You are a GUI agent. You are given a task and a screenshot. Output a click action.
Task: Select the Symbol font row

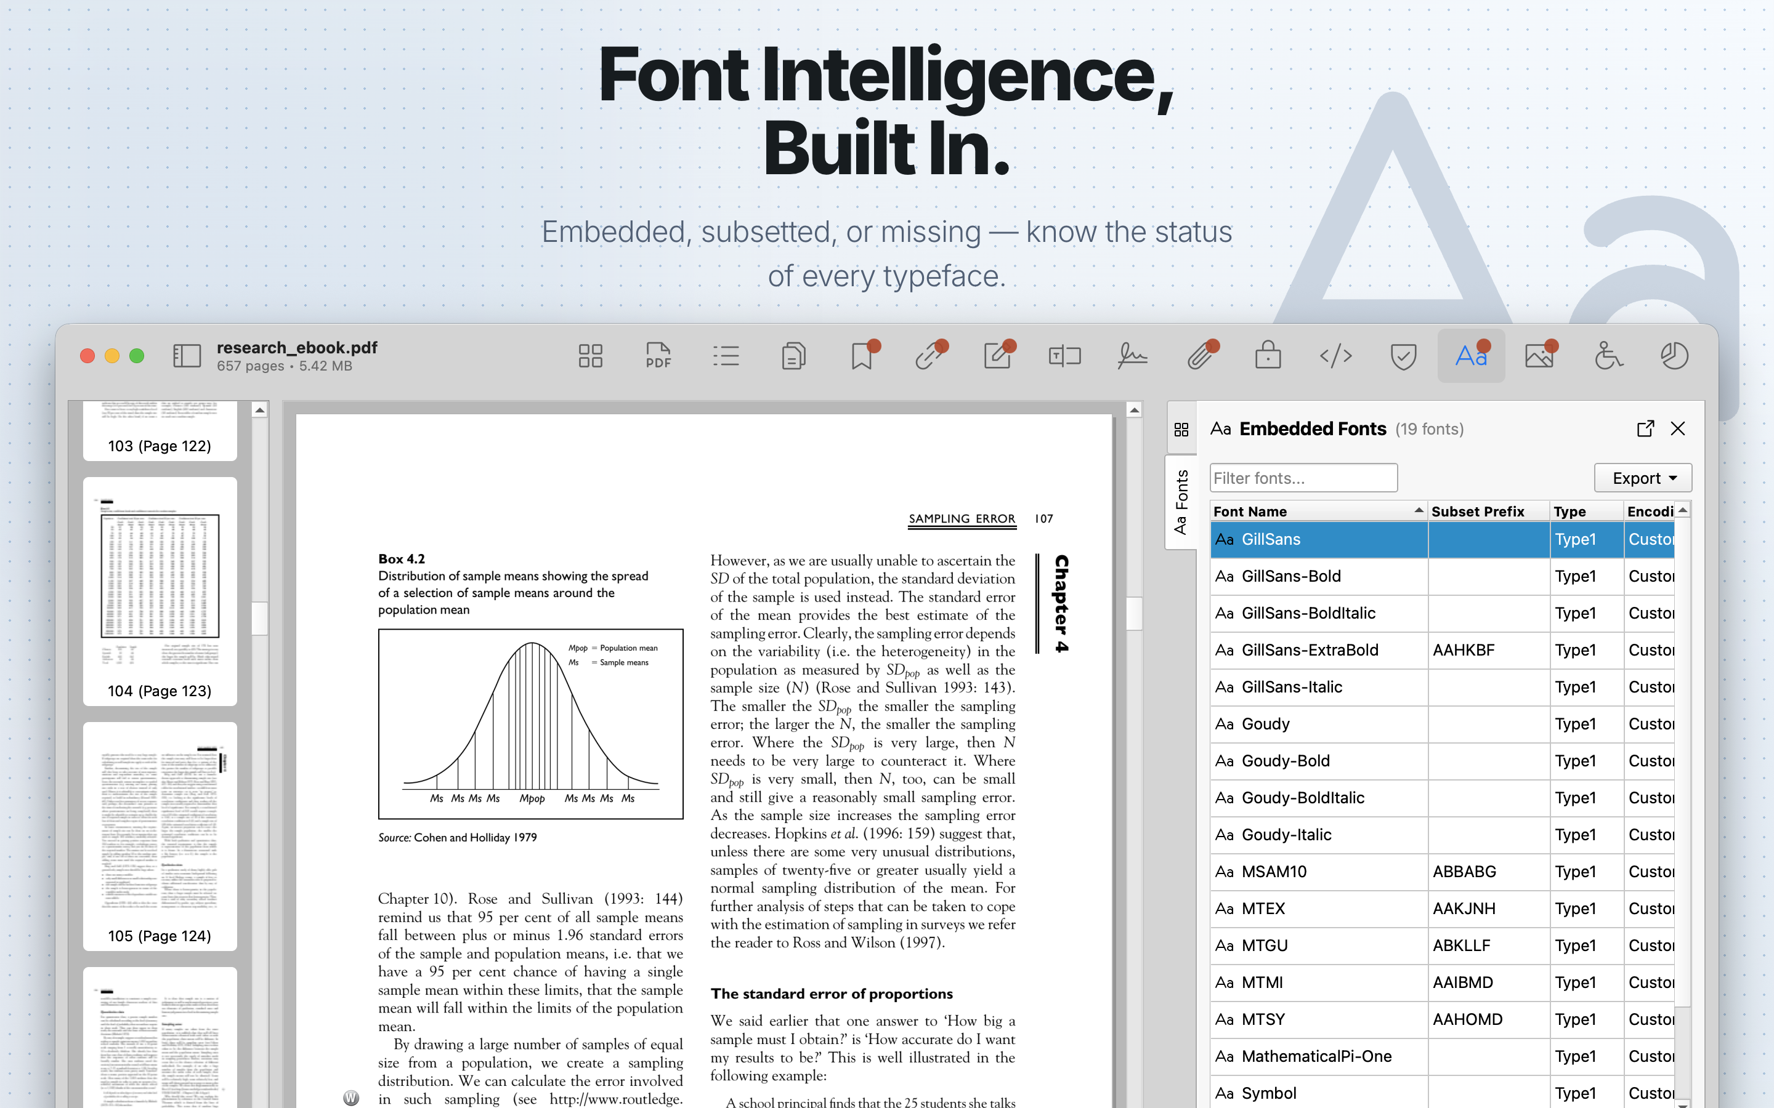click(x=1442, y=1093)
